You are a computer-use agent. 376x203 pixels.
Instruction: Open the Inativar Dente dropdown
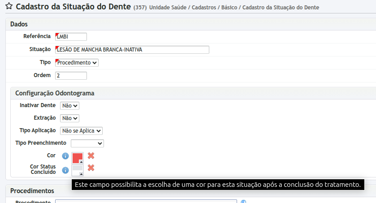(x=69, y=106)
